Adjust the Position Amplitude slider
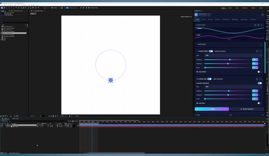The width and height of the screenshot is (269, 156). (x=230, y=60)
